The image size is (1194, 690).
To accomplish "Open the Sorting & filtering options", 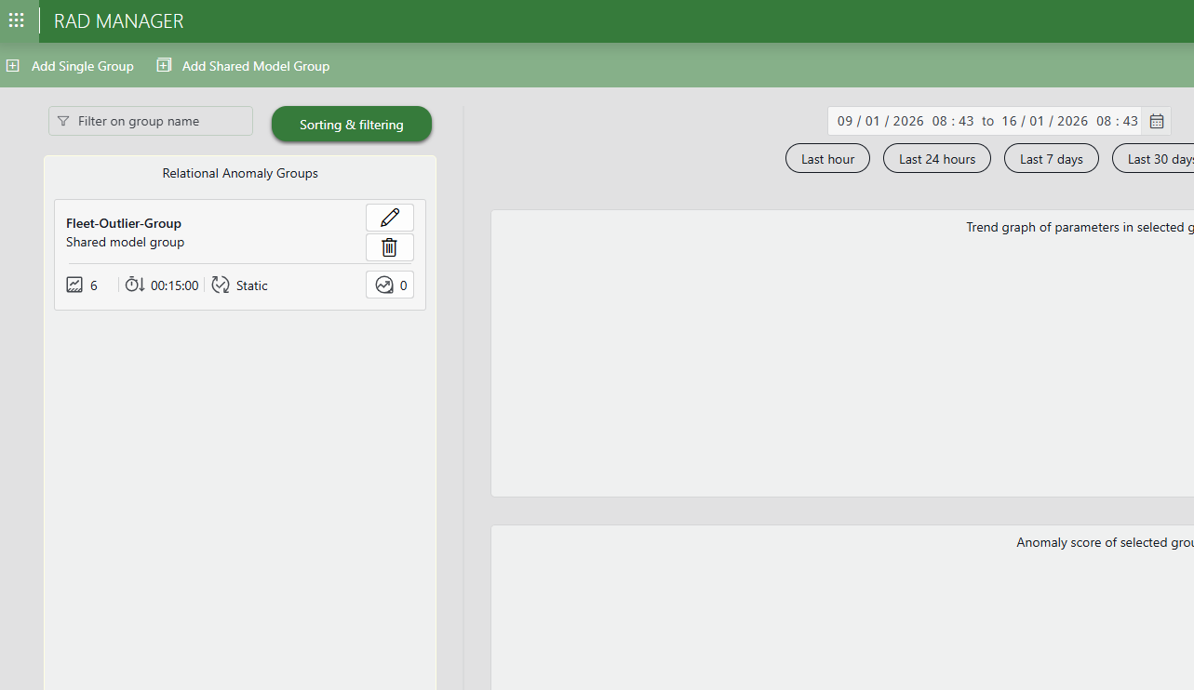I will tap(351, 125).
